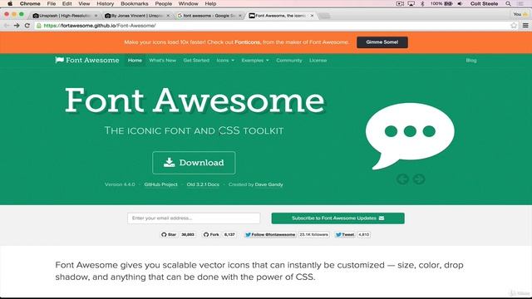Viewport: 532px width, 299px height.
Task: Open the Chrome application menu
Action: [30, 3]
